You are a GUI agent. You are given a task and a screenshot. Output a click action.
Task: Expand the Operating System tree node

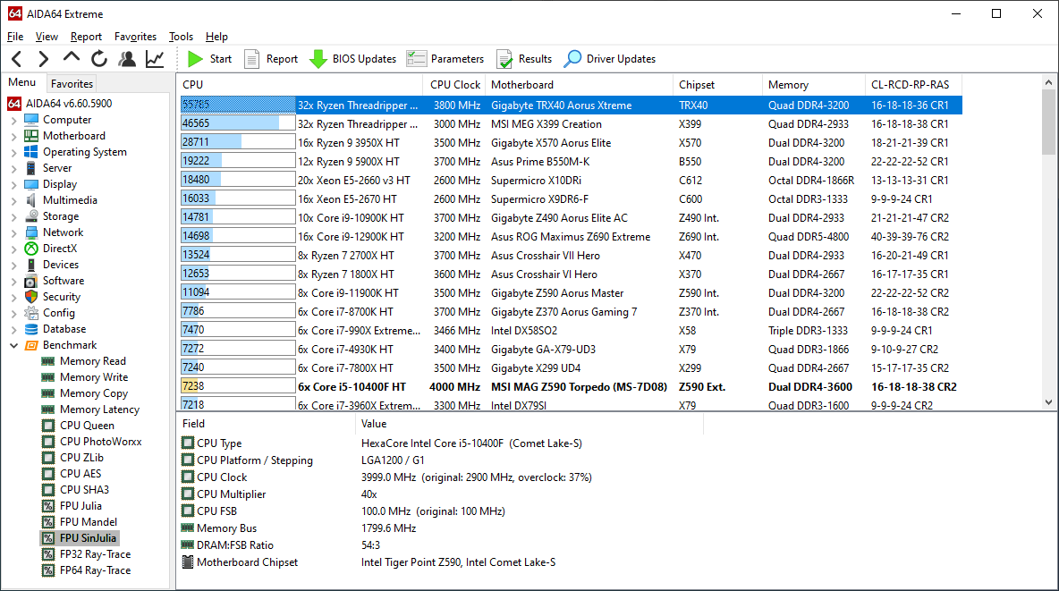tap(13, 152)
